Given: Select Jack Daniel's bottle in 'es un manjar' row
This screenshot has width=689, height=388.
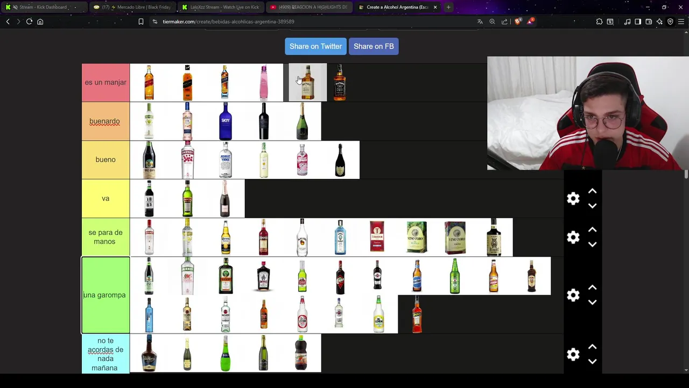Looking at the screenshot, I should coord(340,82).
